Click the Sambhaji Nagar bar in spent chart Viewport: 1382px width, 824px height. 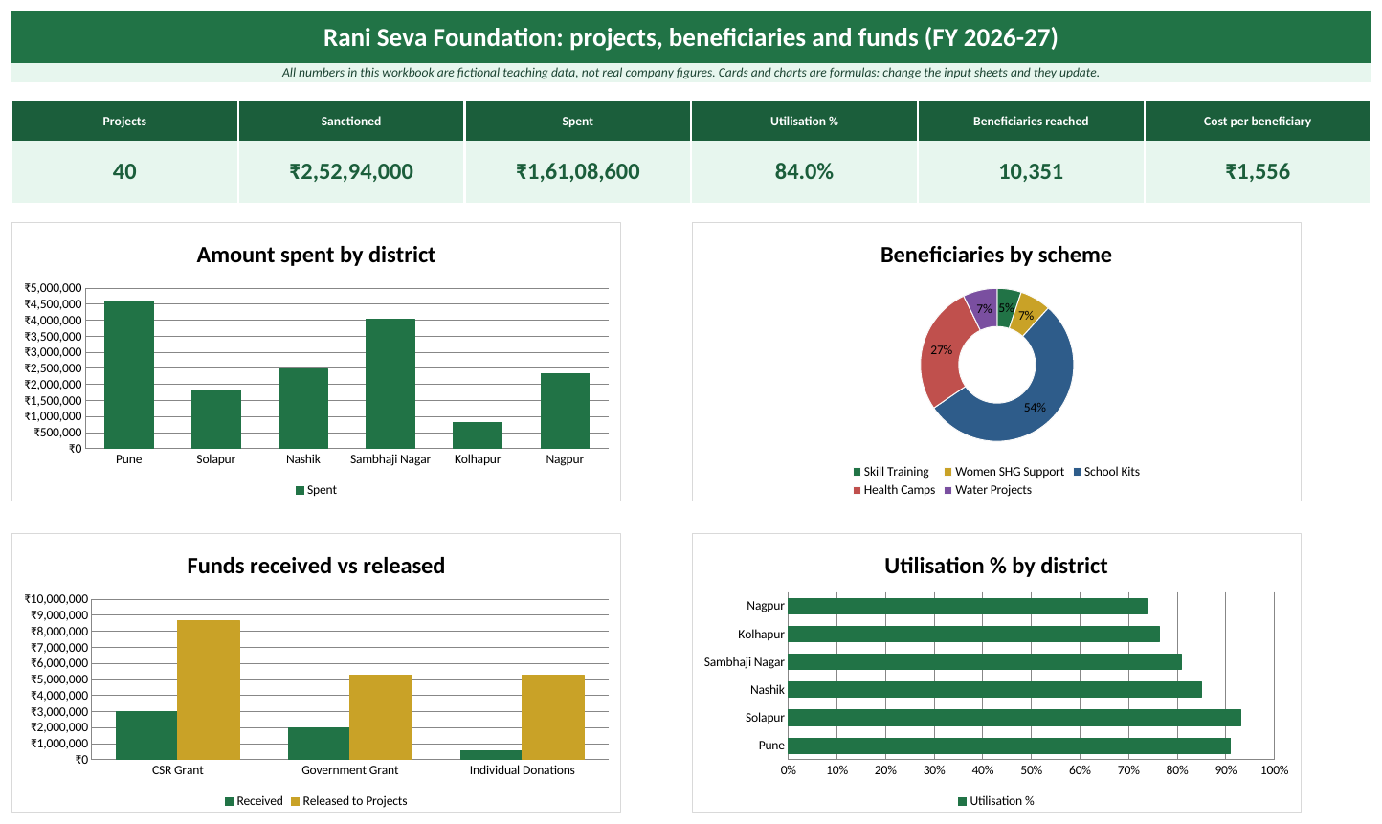point(390,383)
